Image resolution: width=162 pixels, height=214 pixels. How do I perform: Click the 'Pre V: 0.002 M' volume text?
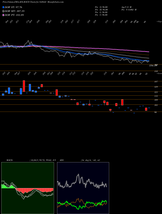click(x=129, y=10)
